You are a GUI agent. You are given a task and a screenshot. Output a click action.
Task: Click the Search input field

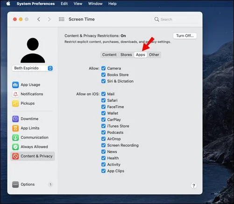[x=175, y=20]
